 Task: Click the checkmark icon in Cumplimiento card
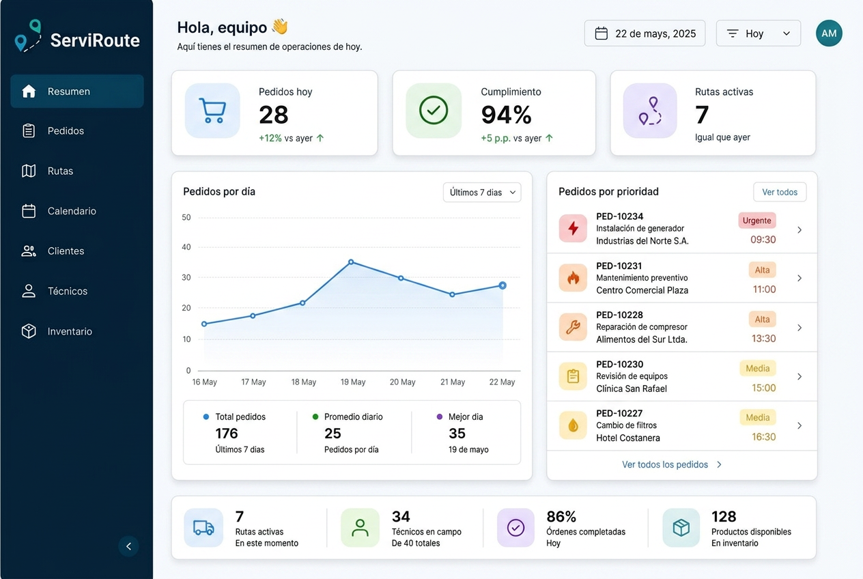pos(433,110)
